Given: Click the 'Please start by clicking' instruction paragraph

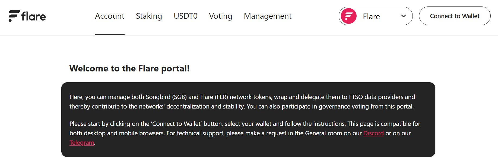Looking at the screenshot, I should (244, 129).
